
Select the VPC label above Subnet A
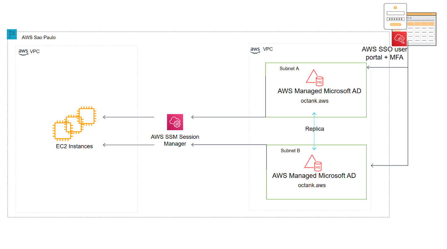[268, 49]
